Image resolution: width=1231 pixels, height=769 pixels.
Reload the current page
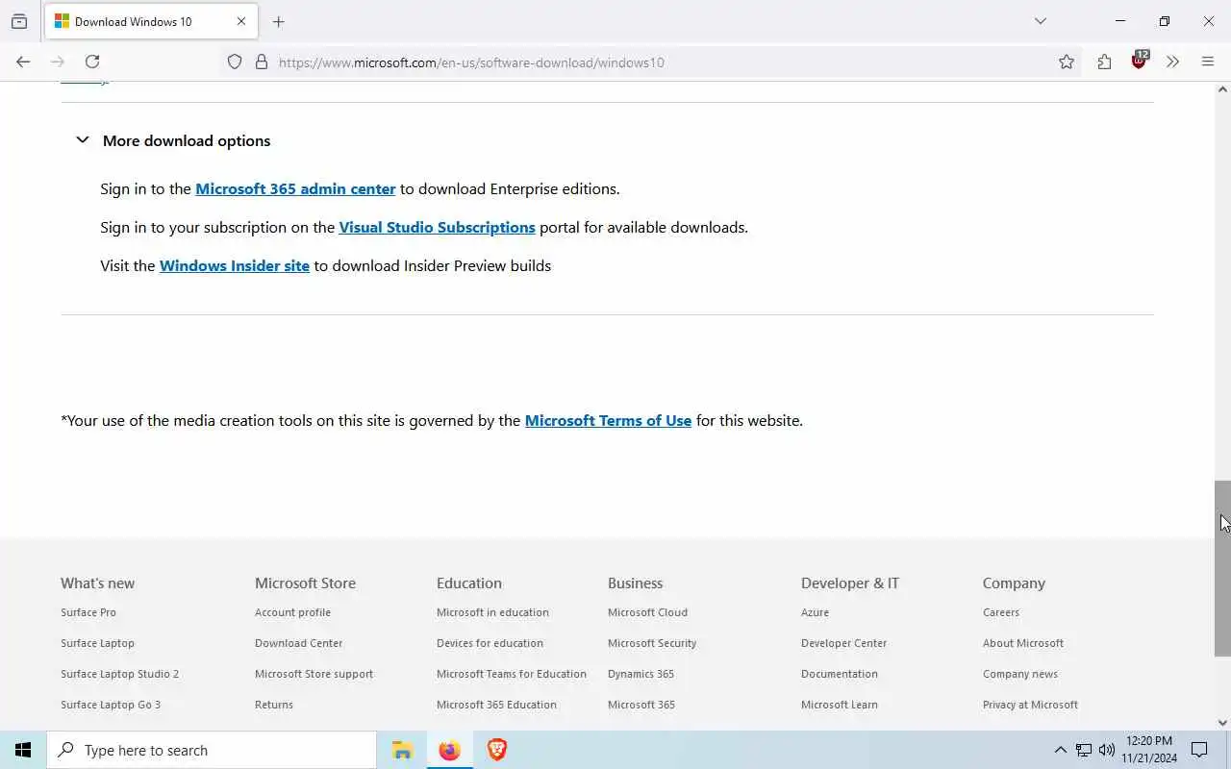92,62
